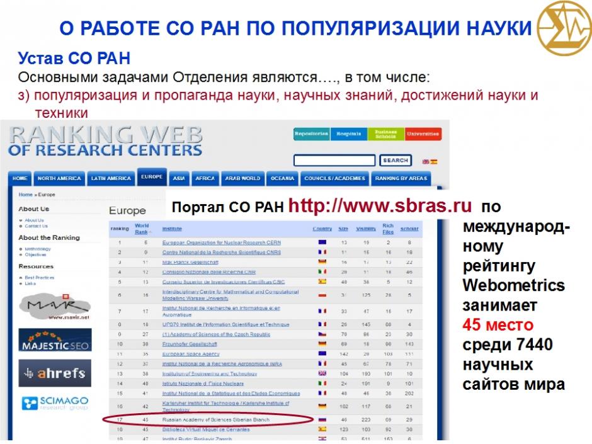Screen dimensions: 592x444
Task: Select the AFRICA tab
Action: click(205, 178)
